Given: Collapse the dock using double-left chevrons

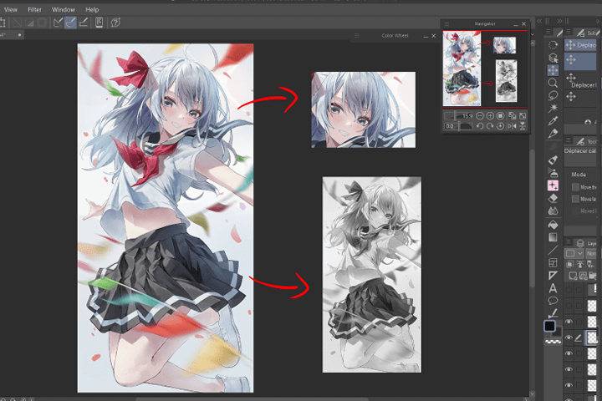Looking at the screenshot, I should pos(539,21).
